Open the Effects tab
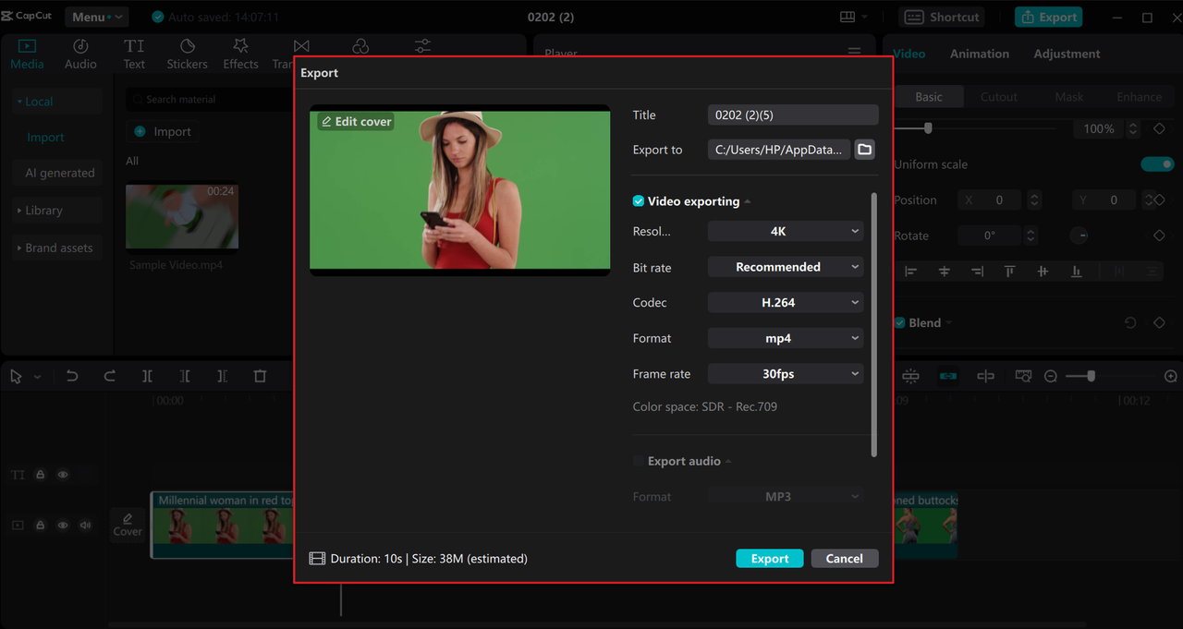 click(240, 54)
